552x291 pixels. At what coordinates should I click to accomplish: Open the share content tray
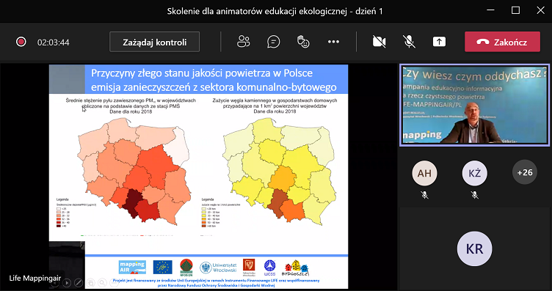tap(439, 42)
